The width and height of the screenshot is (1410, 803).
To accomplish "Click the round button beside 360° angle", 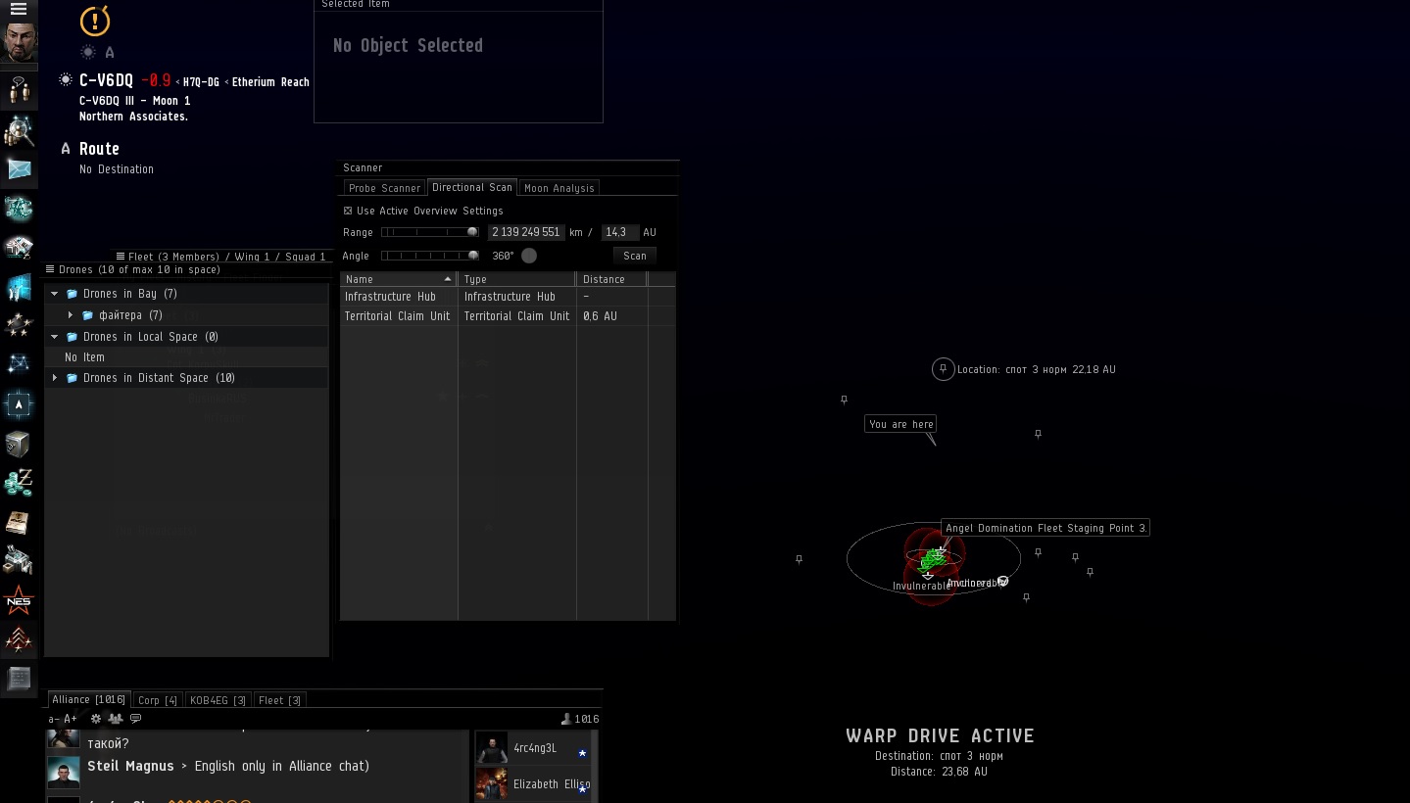I will (x=529, y=256).
